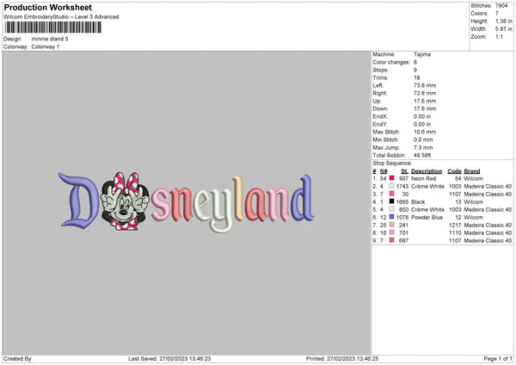Viewport: 516px width, 365px height.
Task: Click the EndX value '0.00 in'
Action: 422,116
